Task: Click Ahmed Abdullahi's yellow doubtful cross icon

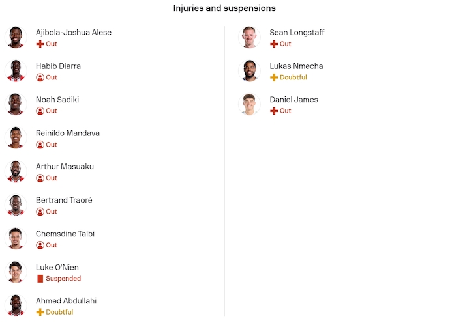Action: 40,313
